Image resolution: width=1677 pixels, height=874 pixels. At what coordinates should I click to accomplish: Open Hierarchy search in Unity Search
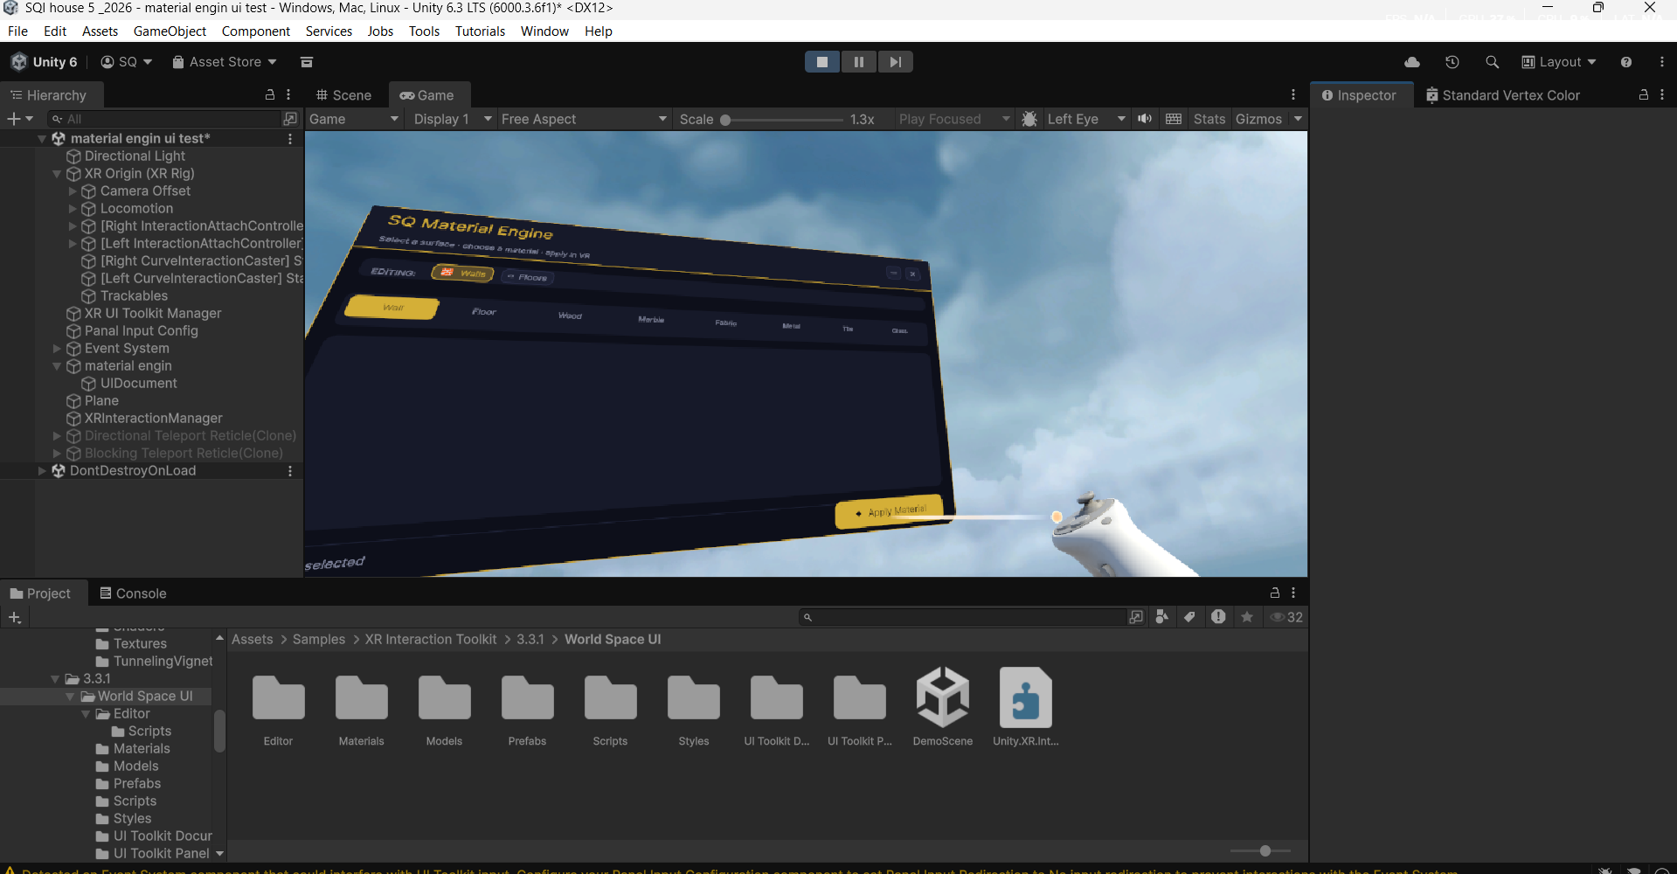(290, 119)
